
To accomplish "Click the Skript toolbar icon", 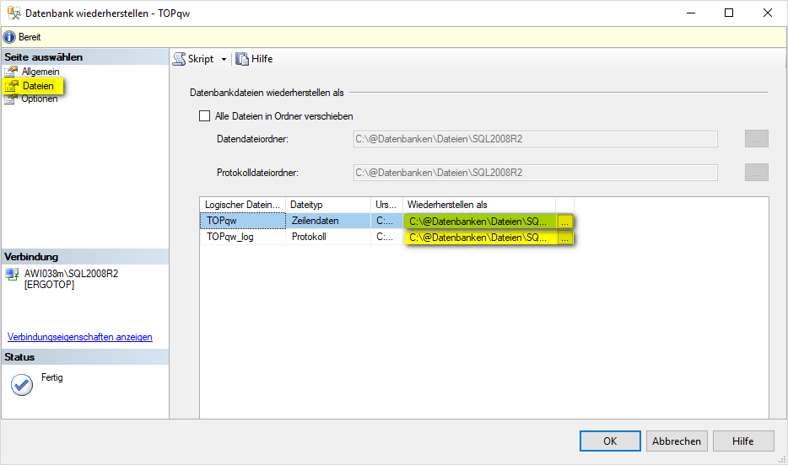I will 180,59.
